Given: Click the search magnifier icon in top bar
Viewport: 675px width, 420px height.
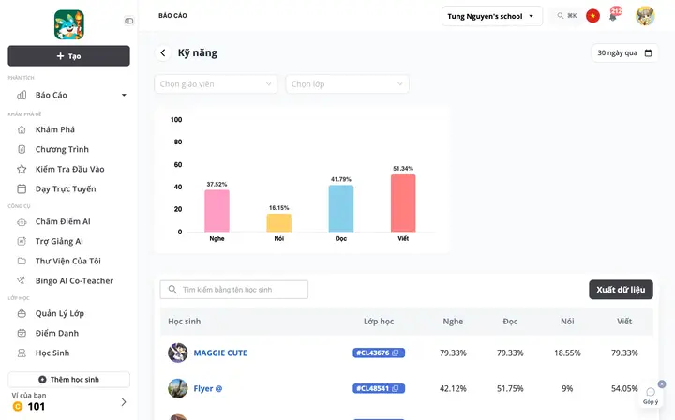Looking at the screenshot, I should click(560, 16).
